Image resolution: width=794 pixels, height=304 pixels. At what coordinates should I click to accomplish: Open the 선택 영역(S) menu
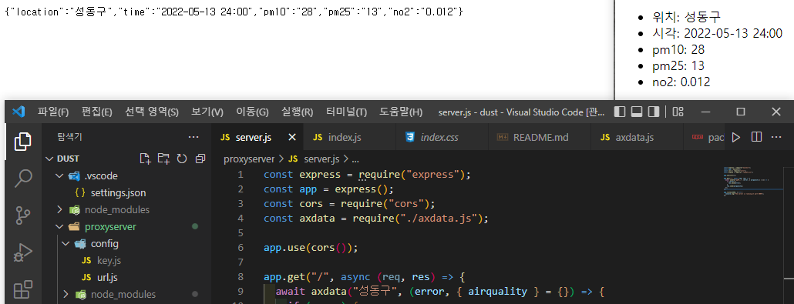(152, 112)
